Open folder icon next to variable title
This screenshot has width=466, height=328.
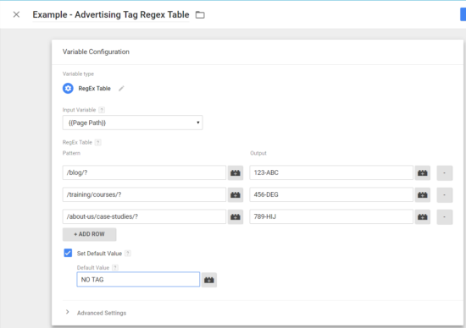click(200, 15)
